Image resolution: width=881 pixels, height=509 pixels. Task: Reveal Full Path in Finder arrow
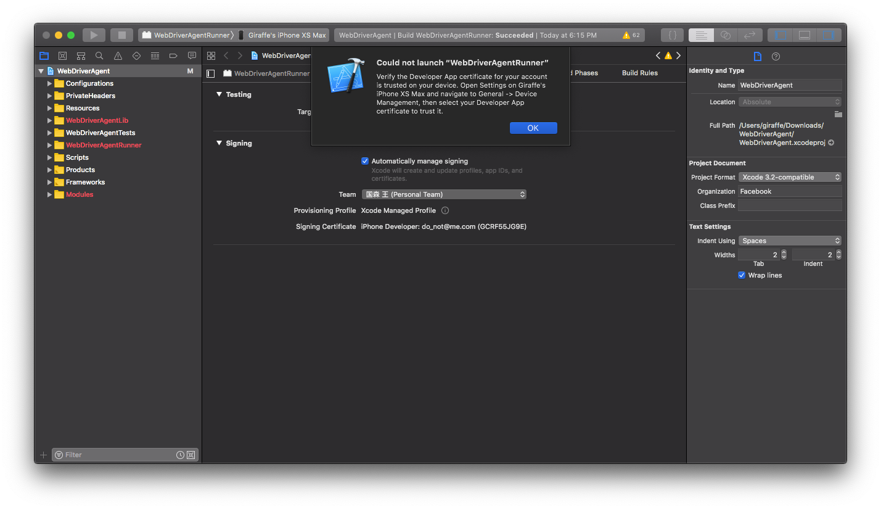(x=831, y=143)
